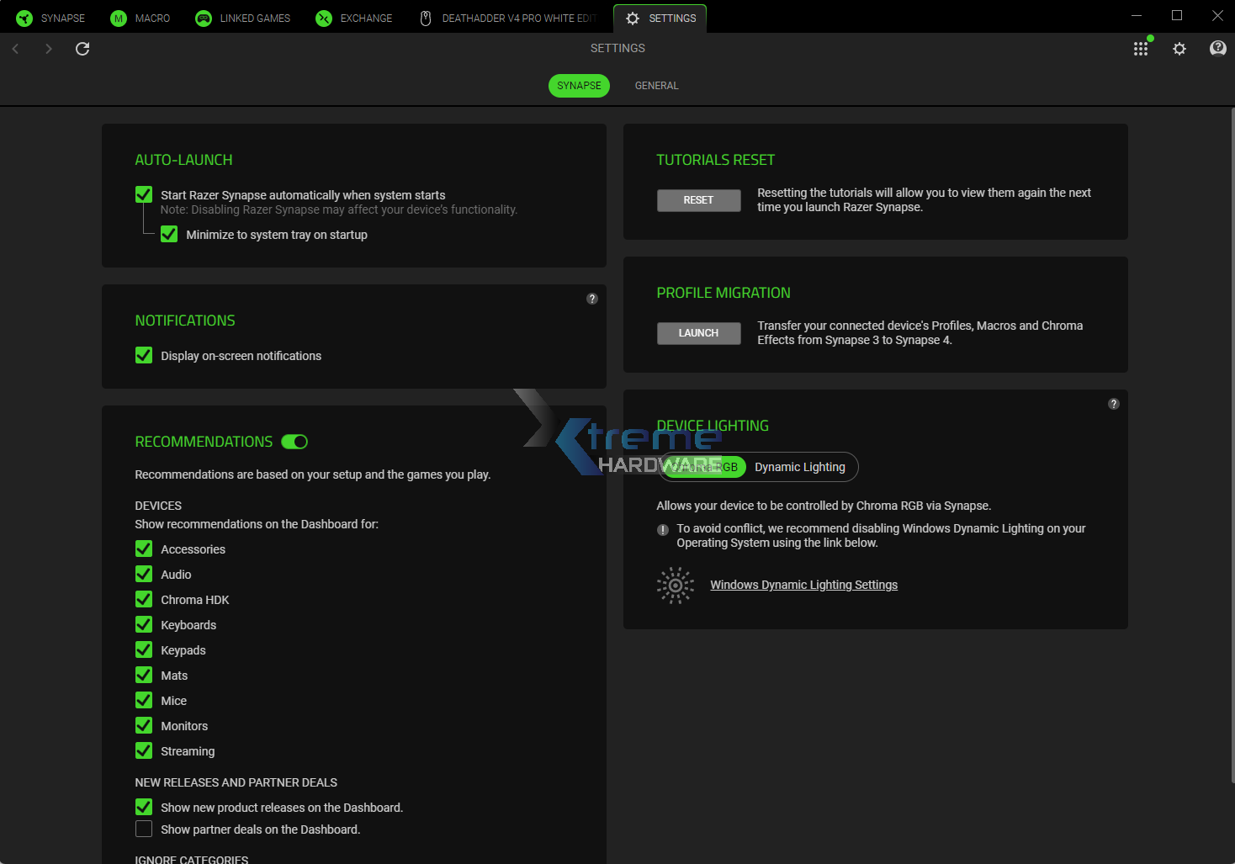Screen dimensions: 1235x864
Task: Open the help question-mark icon top right
Action: tap(1217, 48)
